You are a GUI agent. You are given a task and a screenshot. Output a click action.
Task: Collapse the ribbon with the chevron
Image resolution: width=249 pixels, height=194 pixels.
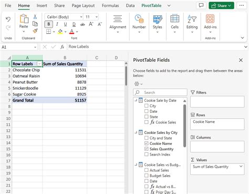click(x=242, y=37)
